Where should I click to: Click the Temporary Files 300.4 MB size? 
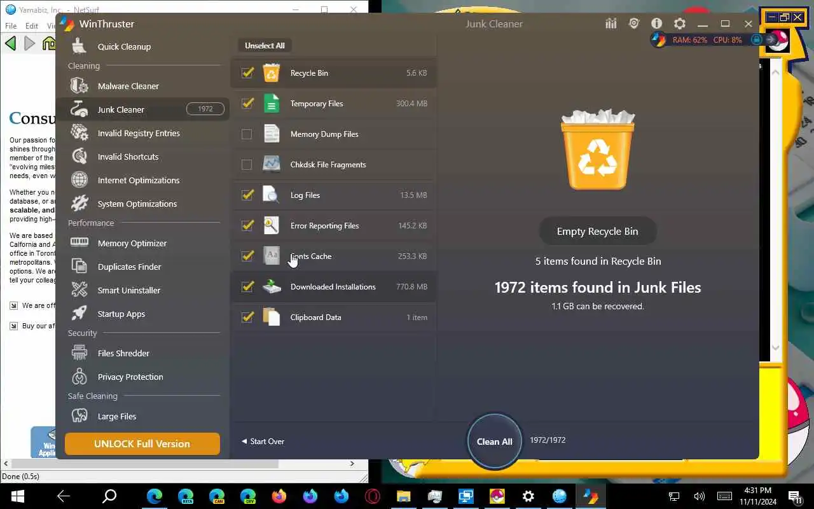coord(411,104)
